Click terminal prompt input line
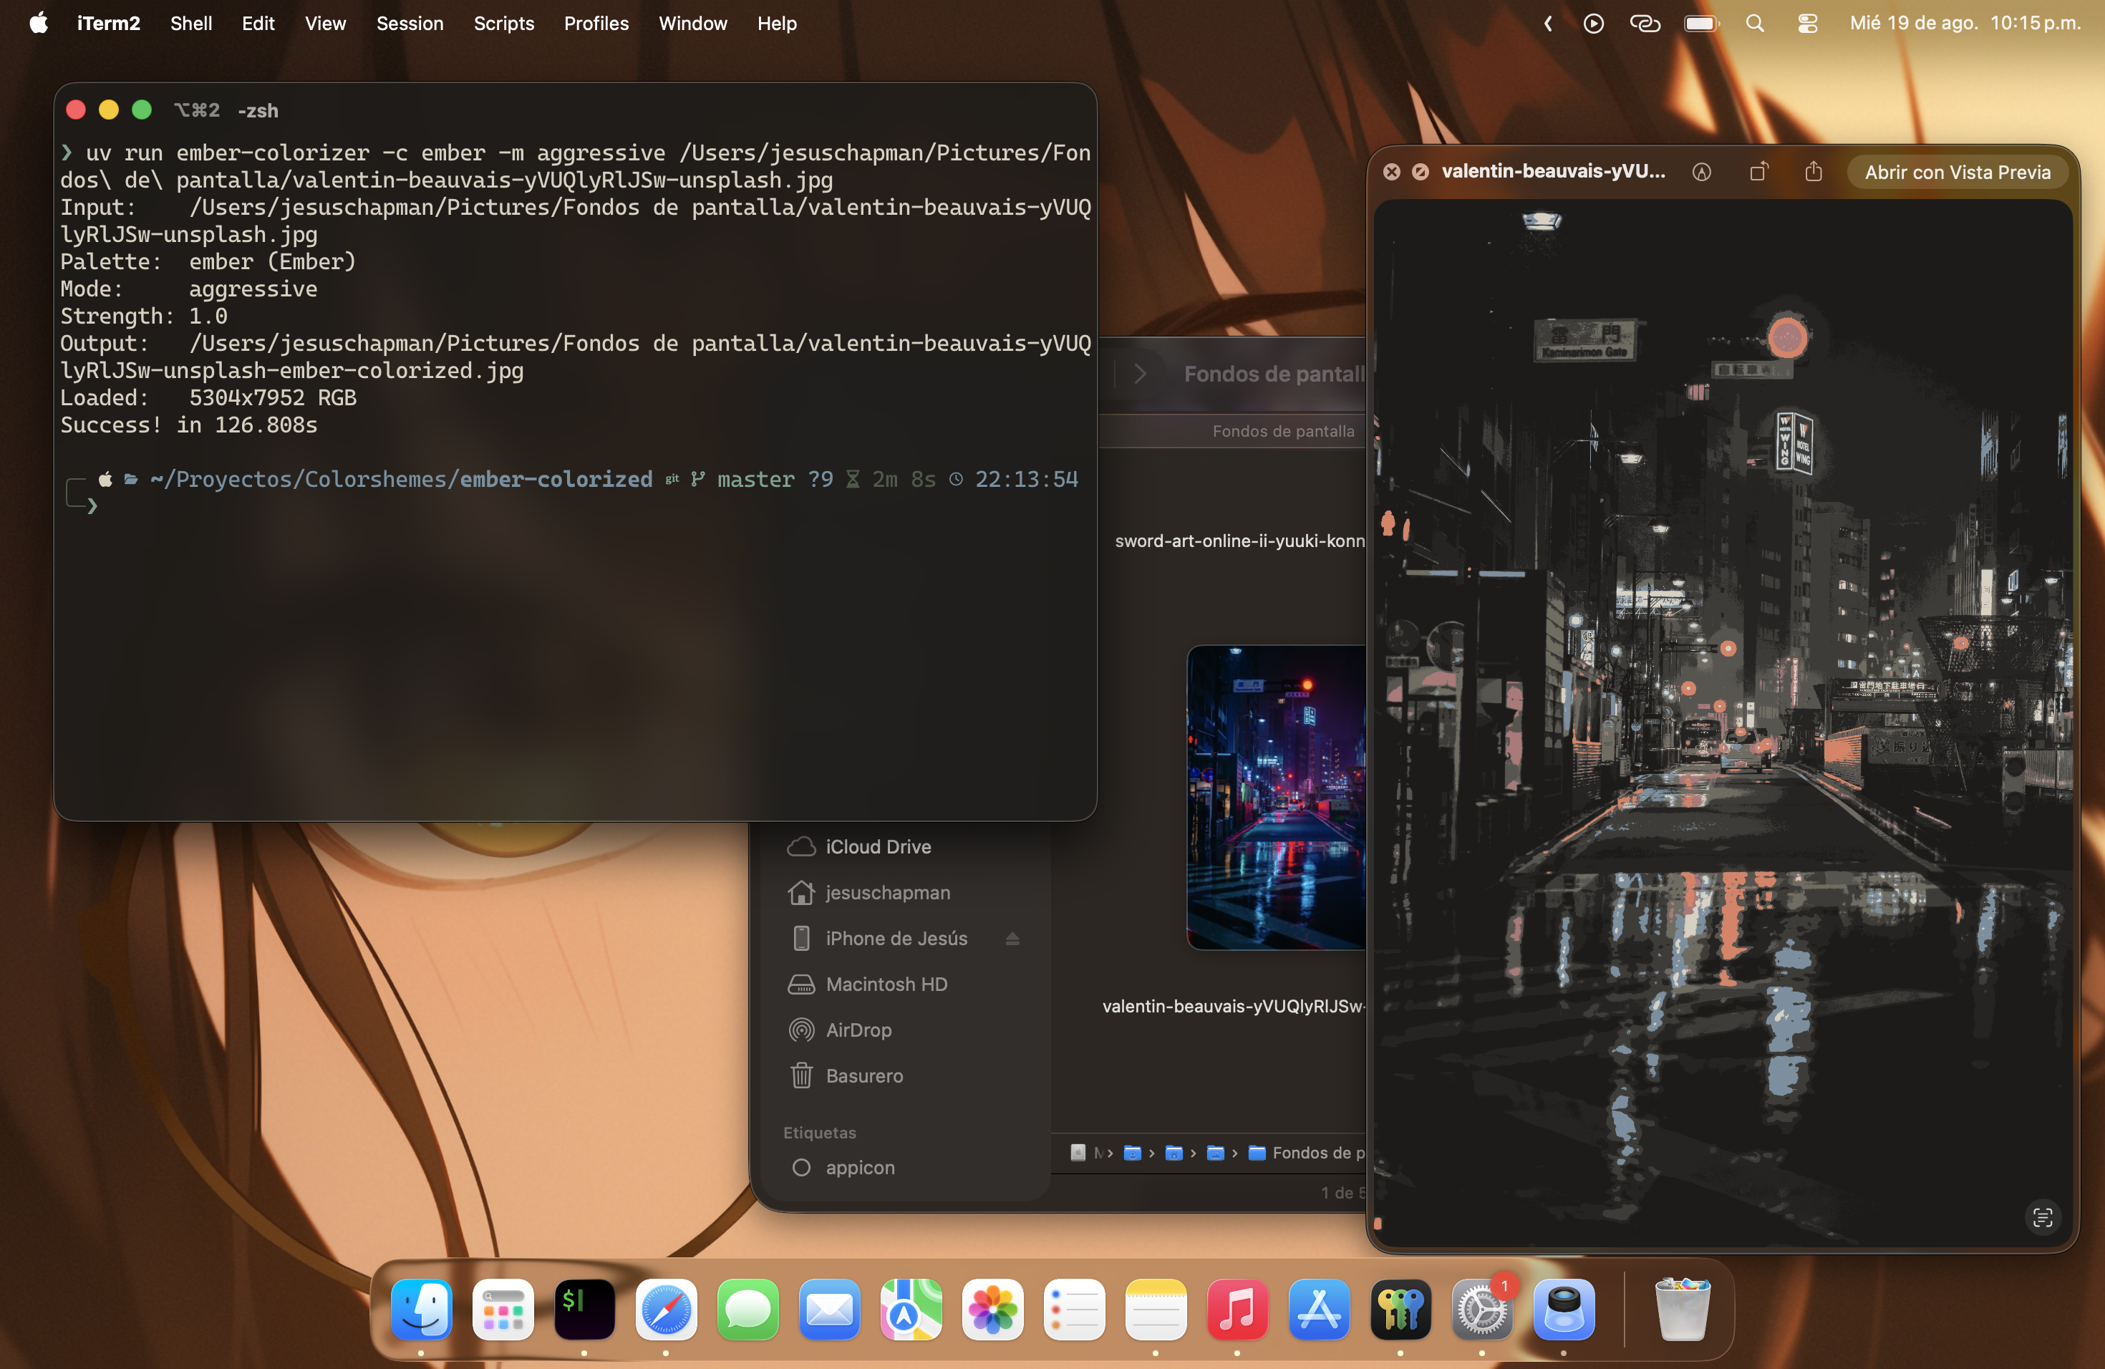The height and width of the screenshot is (1369, 2105). point(575,507)
